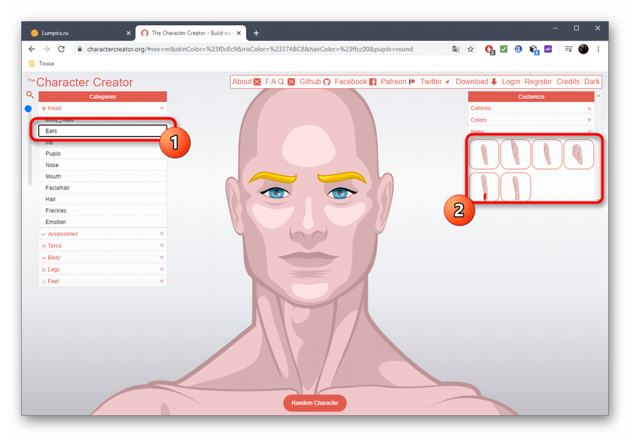Image resolution: width=630 pixels, height=437 pixels.
Task: Click the Download arrow link
Action: [x=476, y=82]
